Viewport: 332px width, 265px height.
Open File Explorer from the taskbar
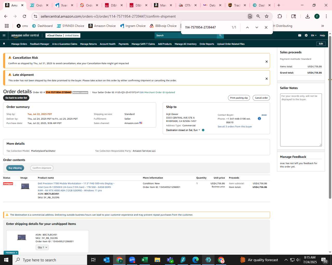(157, 260)
